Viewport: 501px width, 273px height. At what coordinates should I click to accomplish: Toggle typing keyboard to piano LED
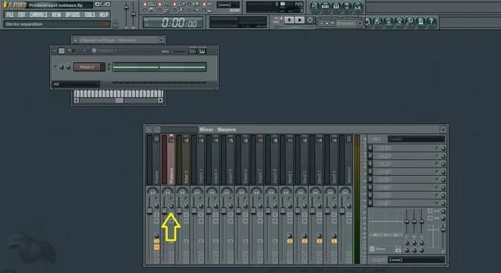[x=144, y=5]
